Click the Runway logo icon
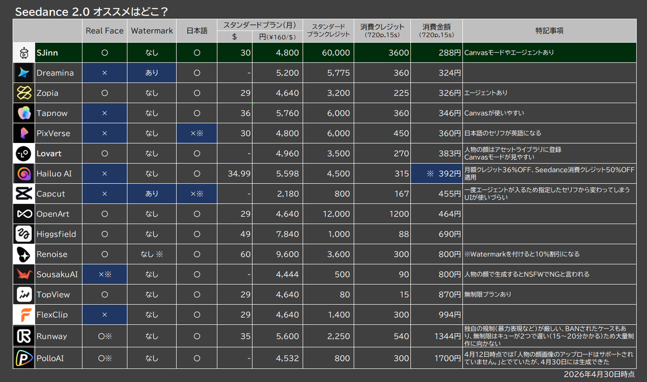 pos(23,336)
